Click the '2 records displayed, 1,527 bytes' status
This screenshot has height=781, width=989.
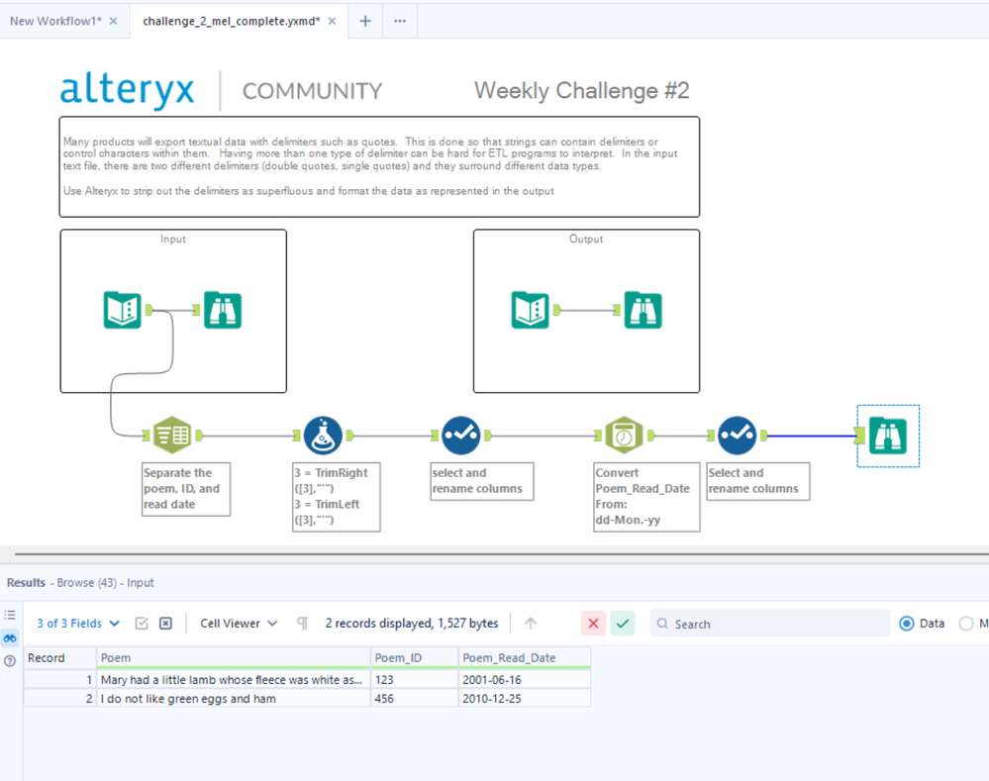coord(412,624)
